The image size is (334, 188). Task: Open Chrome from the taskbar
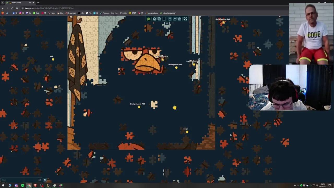click(29, 185)
